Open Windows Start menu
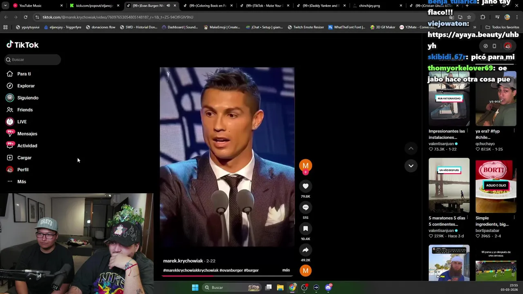Screen dimensions: 523x294 (195, 287)
